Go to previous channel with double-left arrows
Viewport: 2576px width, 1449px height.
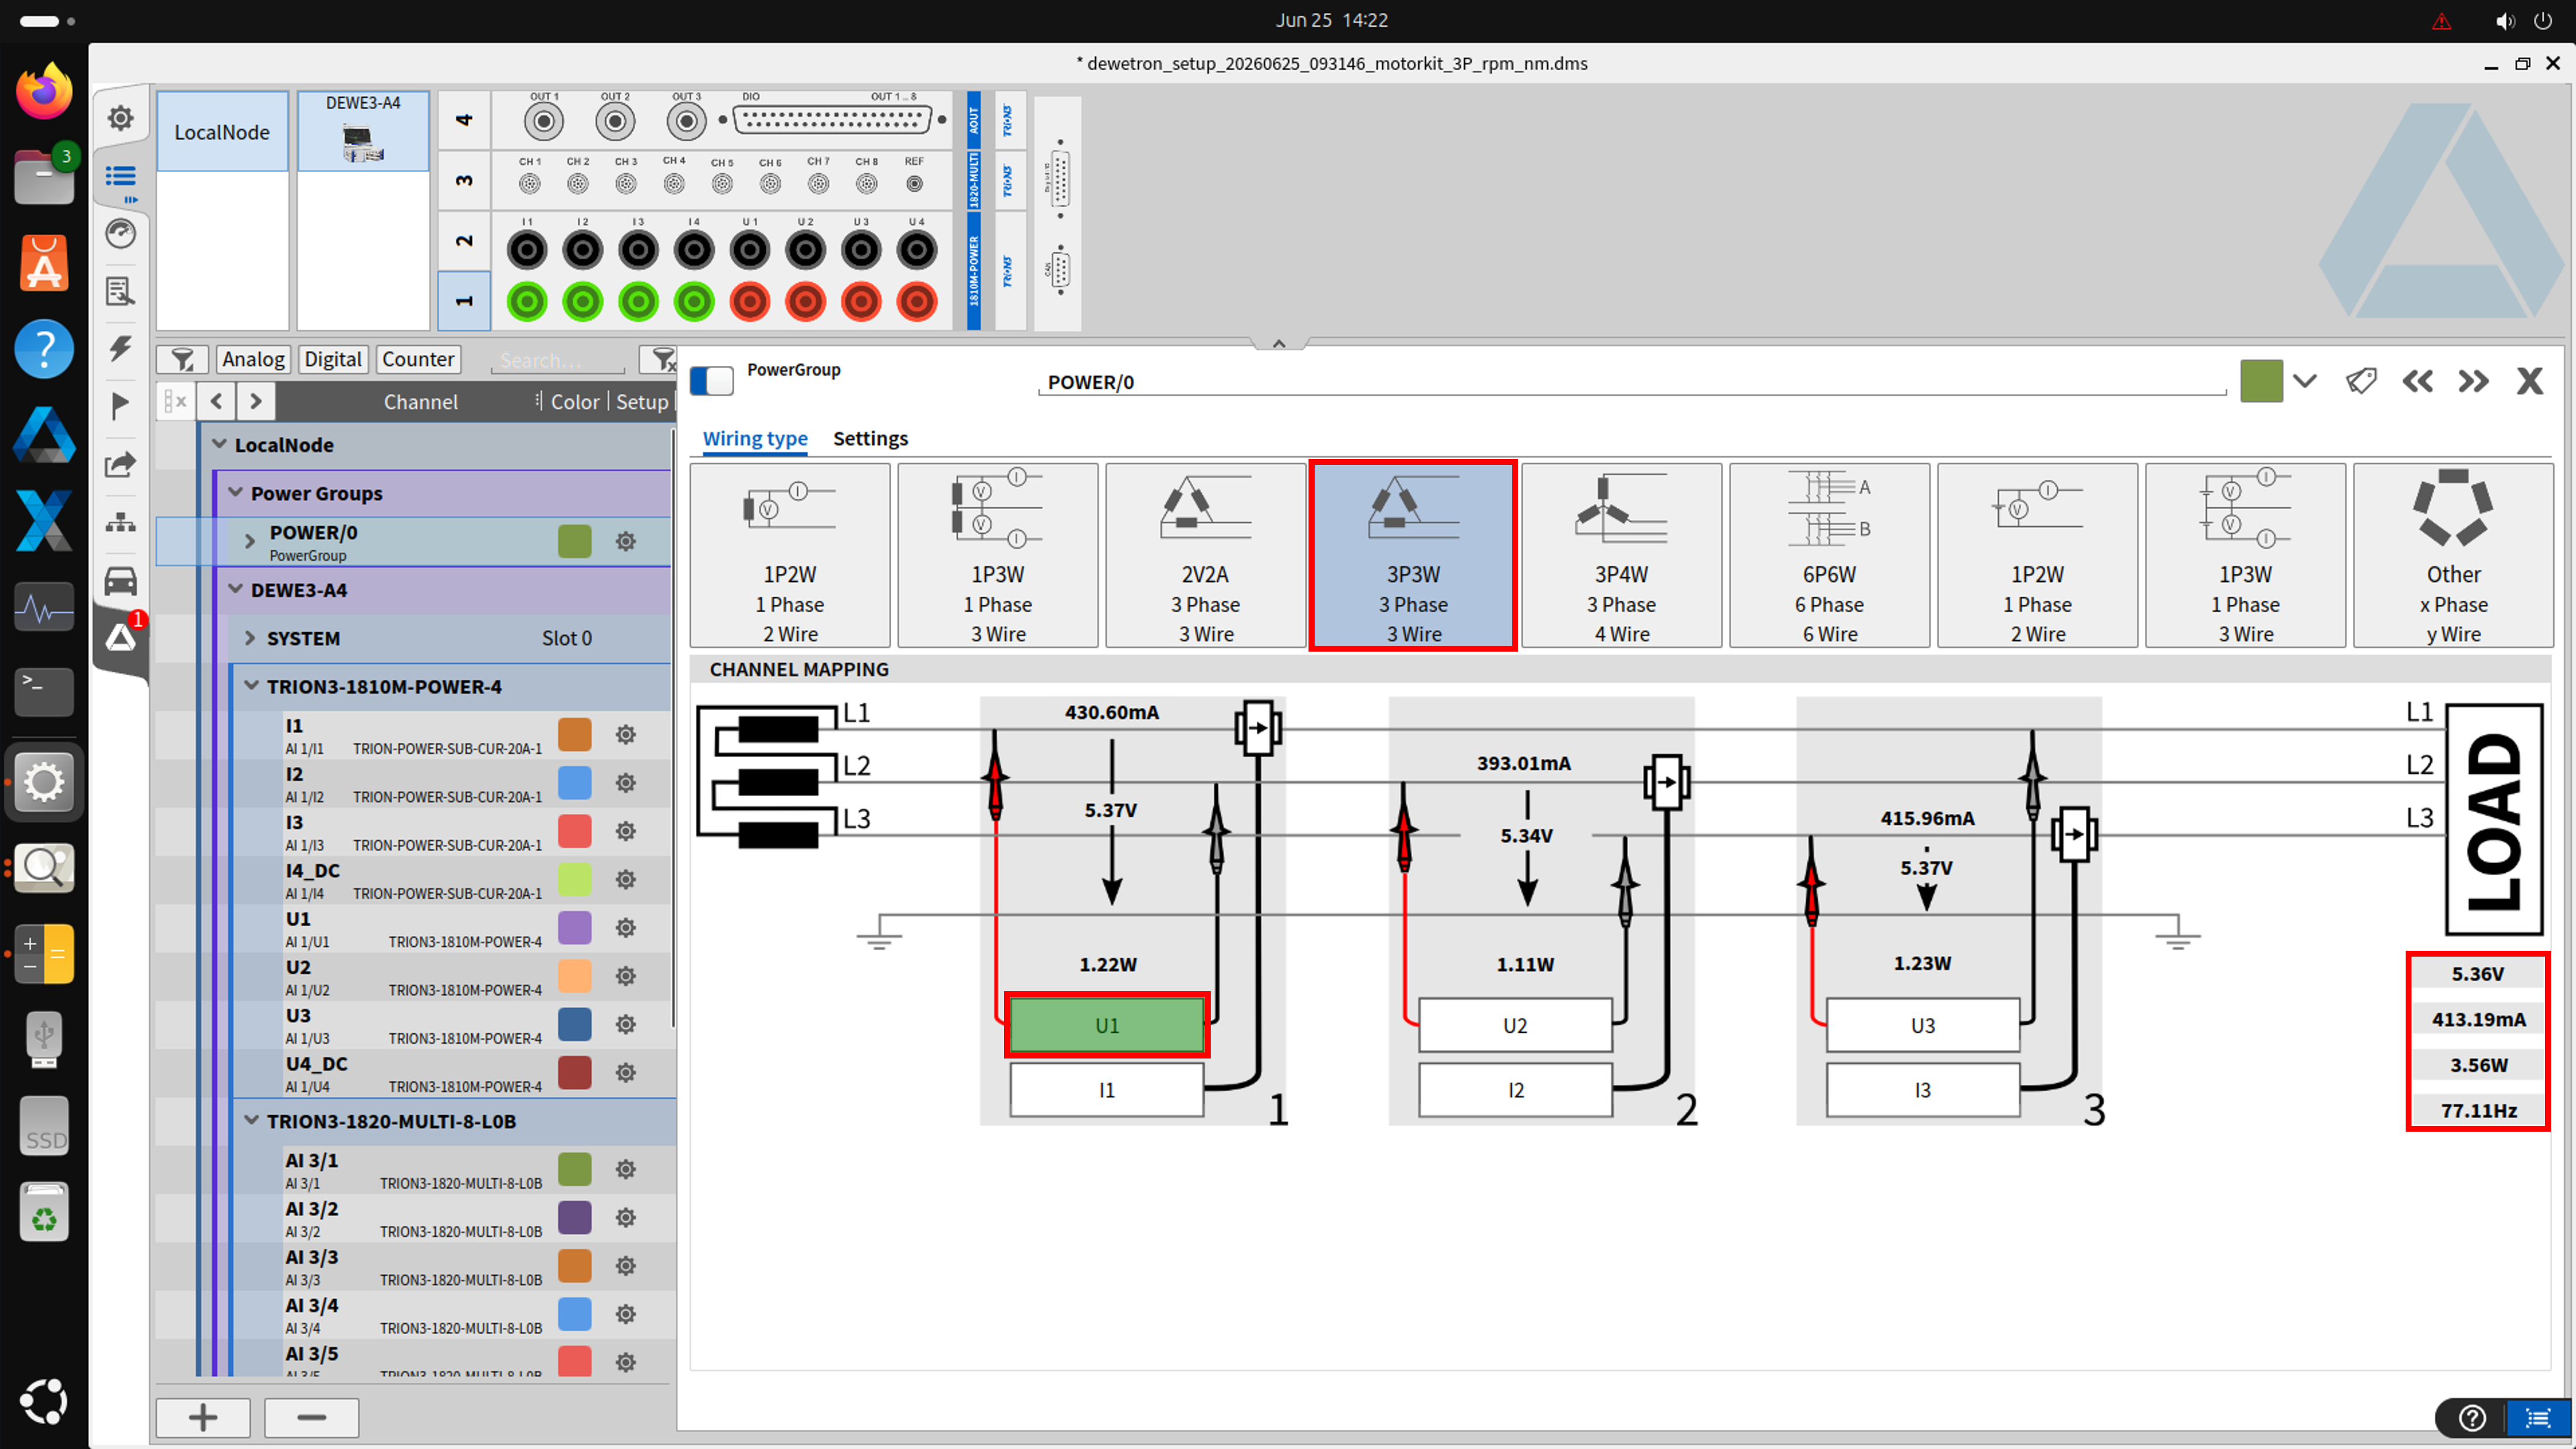2418,381
